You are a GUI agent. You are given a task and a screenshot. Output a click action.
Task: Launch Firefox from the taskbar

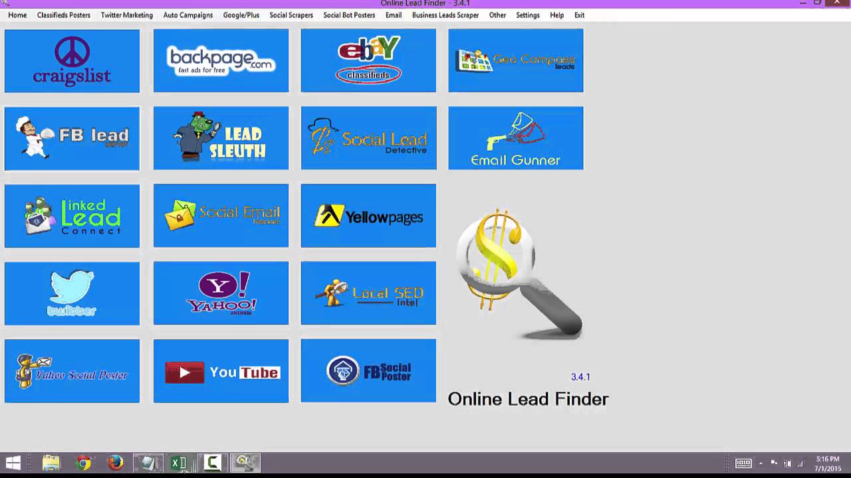click(115, 463)
